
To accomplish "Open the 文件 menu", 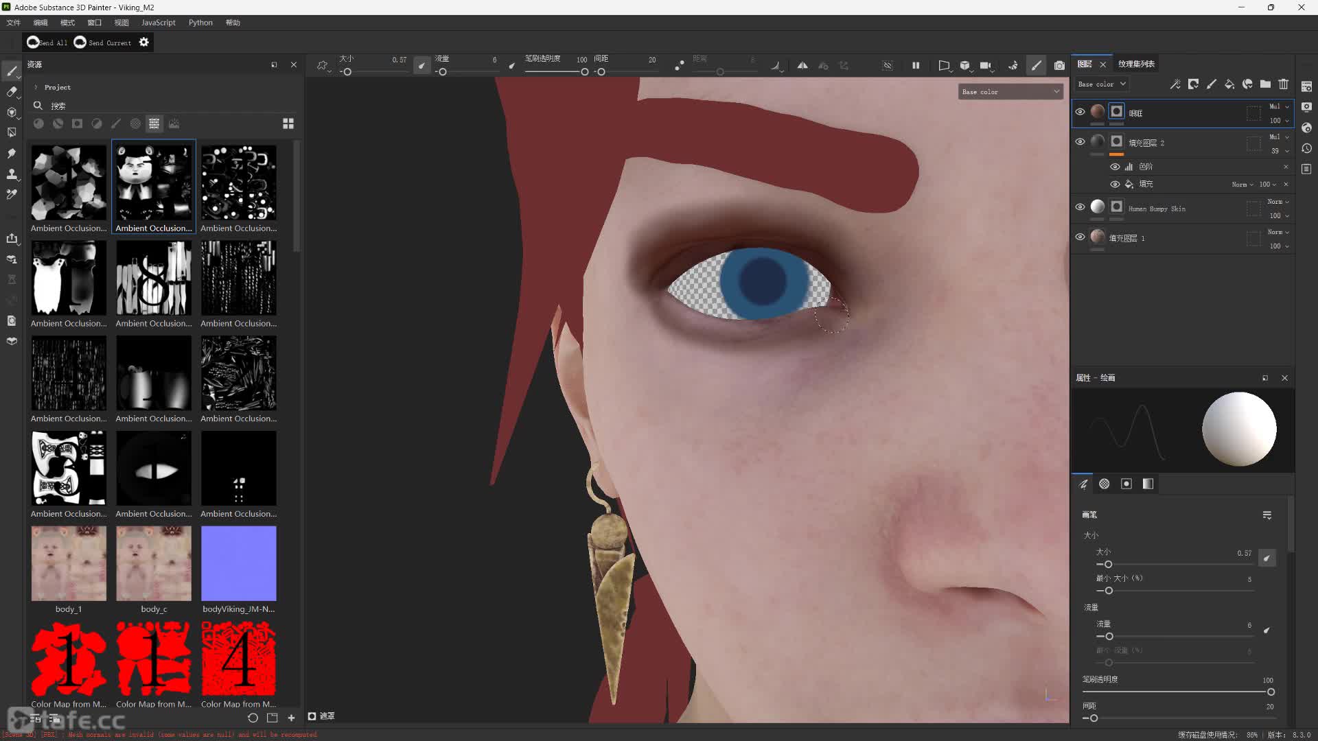I will (14, 23).
